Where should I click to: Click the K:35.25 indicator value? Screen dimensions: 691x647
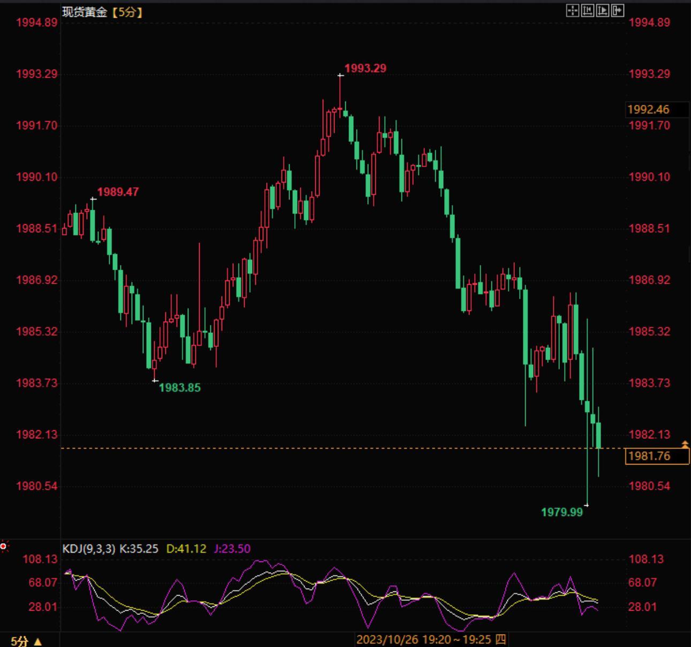[139, 549]
